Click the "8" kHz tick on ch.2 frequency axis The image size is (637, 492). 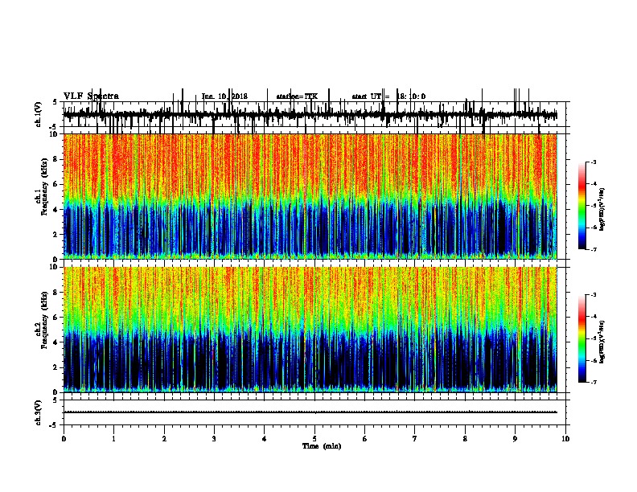[x=56, y=293]
